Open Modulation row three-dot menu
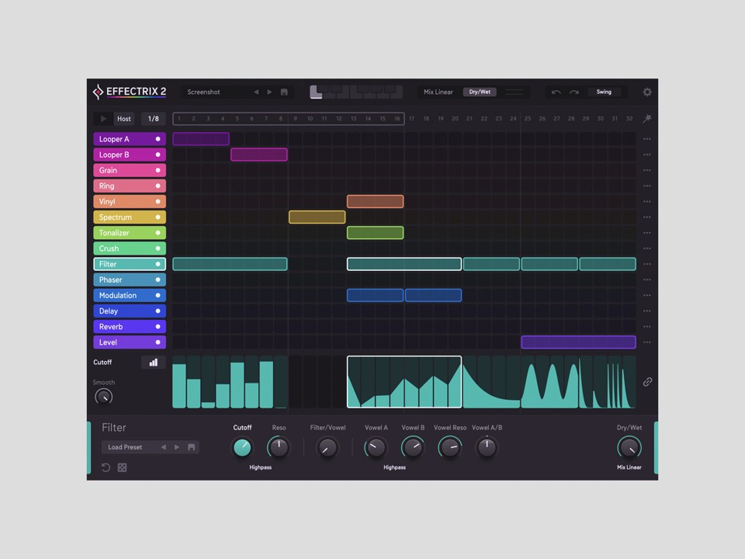The width and height of the screenshot is (745, 559). tap(646, 295)
